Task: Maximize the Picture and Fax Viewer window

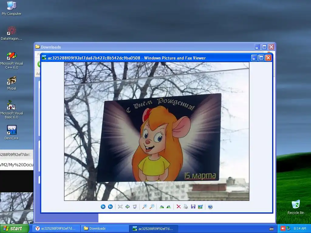Action: (261, 58)
